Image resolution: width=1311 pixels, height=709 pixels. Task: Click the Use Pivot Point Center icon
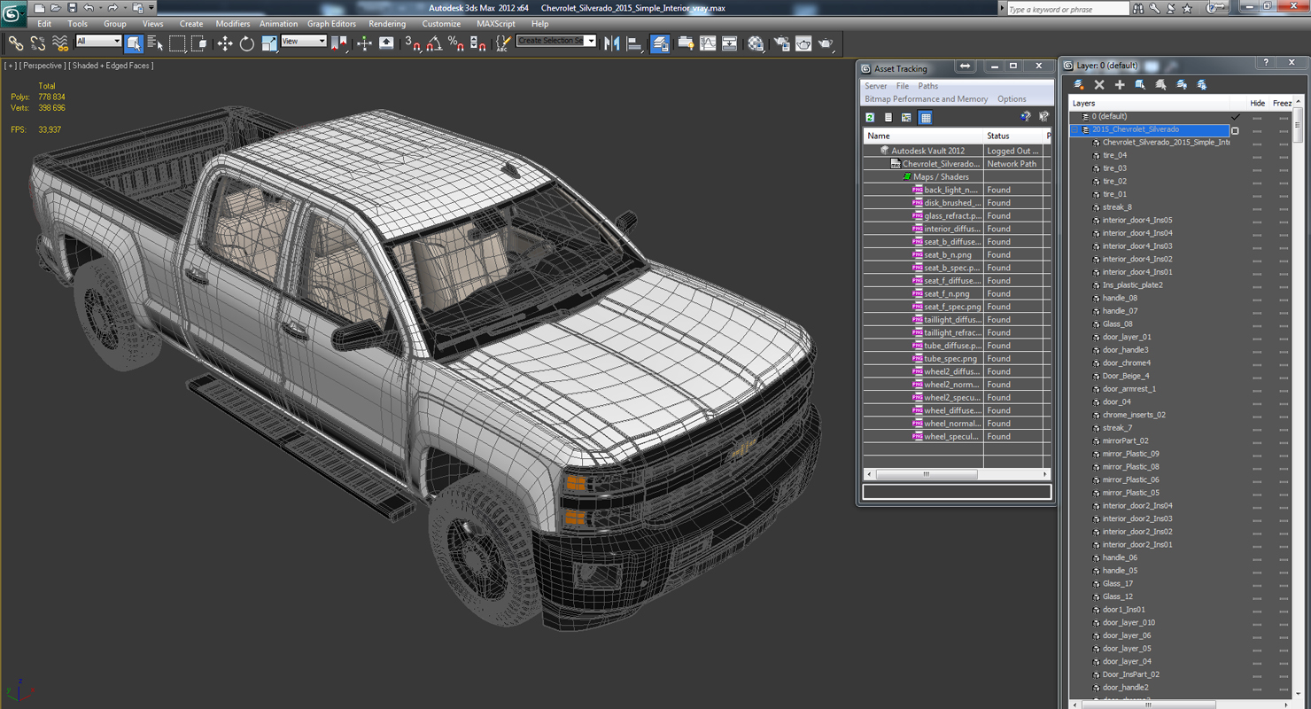(x=339, y=43)
